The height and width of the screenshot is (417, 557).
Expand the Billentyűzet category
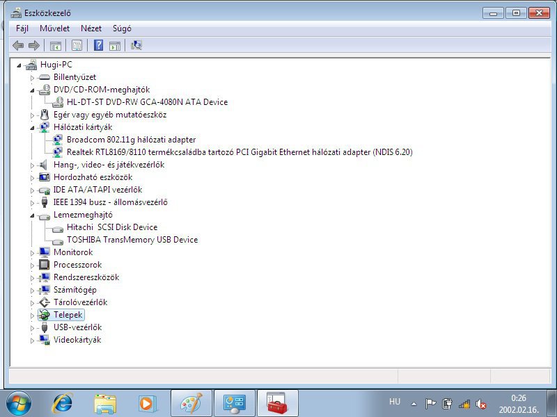(x=32, y=78)
